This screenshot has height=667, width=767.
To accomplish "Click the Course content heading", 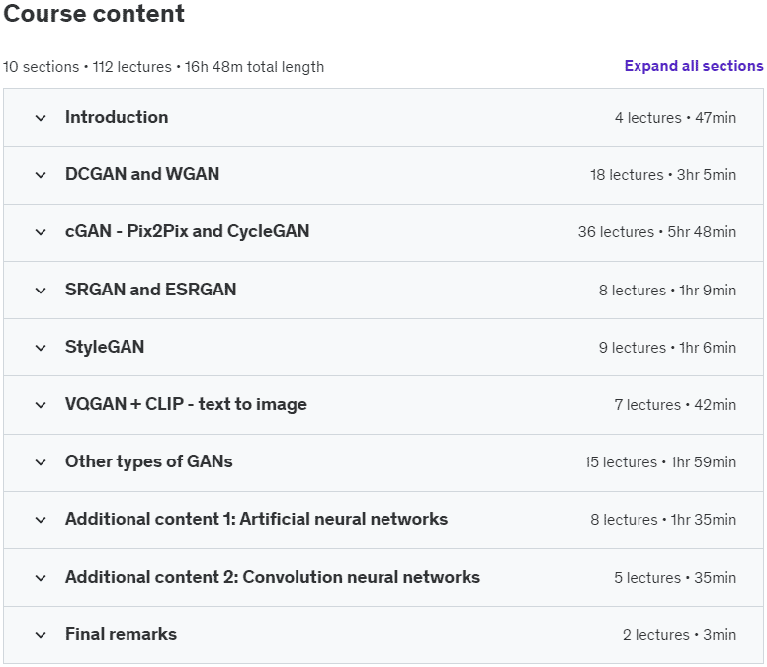I will tap(94, 13).
